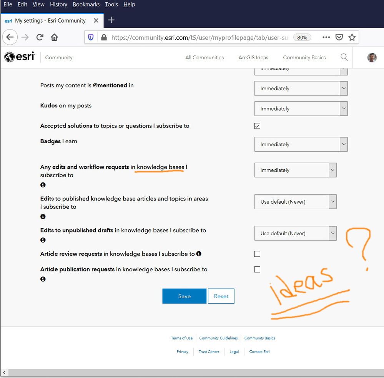Open the History menu
The image size is (384, 378).
(58, 4)
